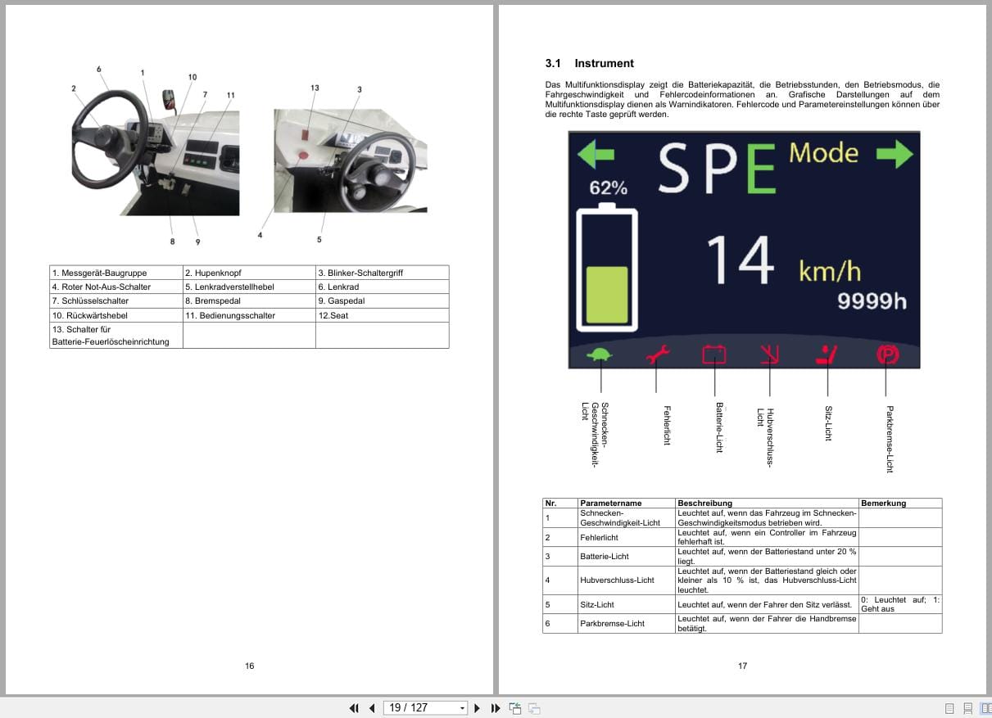Click the Hubverschluss-Licht indicator icon
This screenshot has height=718, width=992.
768,353
